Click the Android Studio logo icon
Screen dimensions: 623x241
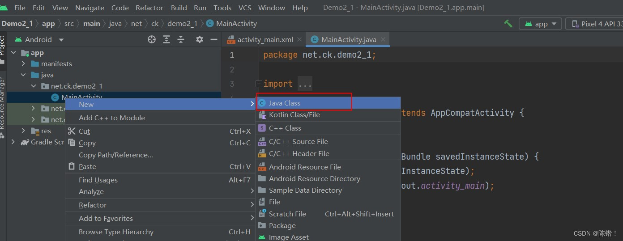pos(4,8)
